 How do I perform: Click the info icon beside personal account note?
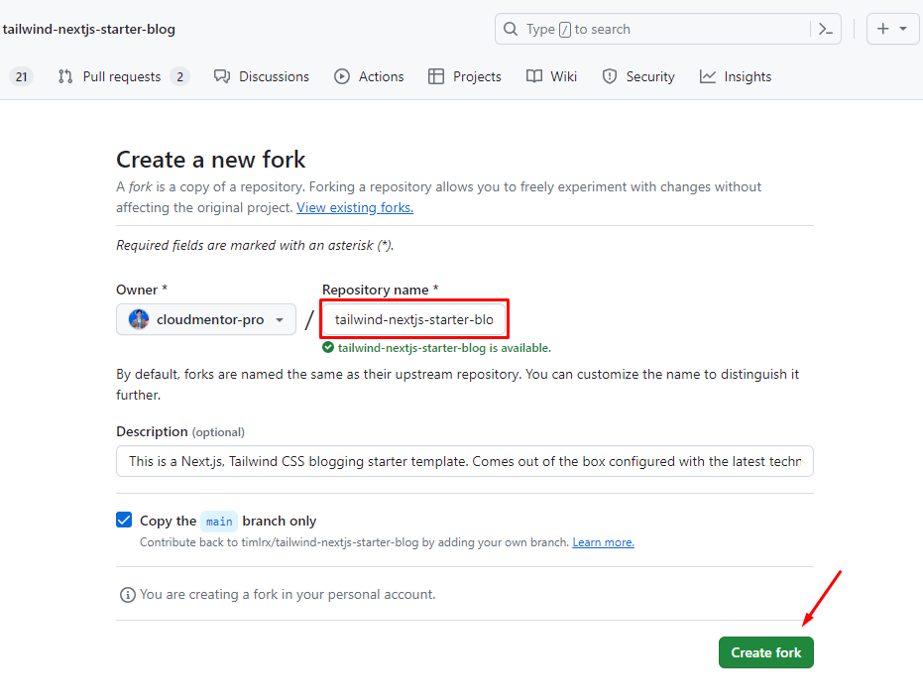click(x=127, y=595)
